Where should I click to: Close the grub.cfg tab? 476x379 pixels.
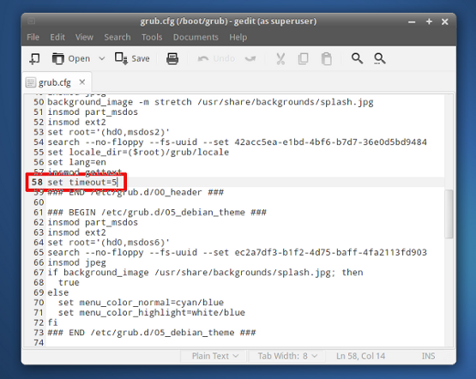coord(82,82)
